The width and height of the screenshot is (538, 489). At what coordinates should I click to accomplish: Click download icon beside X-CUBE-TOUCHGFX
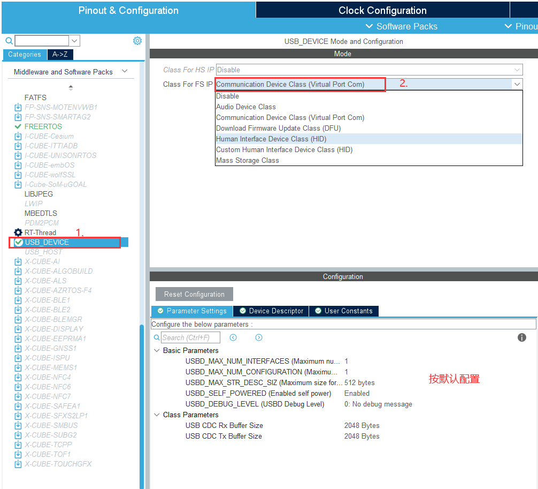[x=18, y=464]
